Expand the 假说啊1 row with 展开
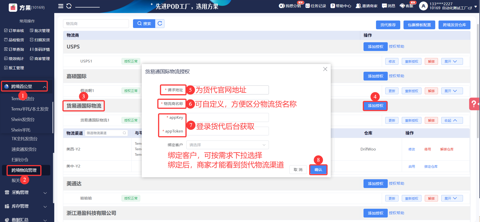This screenshot has height=222, width=480. pos(452,91)
